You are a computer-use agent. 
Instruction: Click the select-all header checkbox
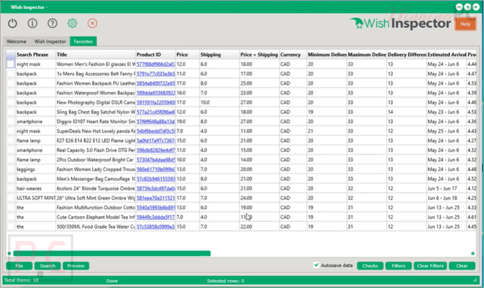[10, 54]
